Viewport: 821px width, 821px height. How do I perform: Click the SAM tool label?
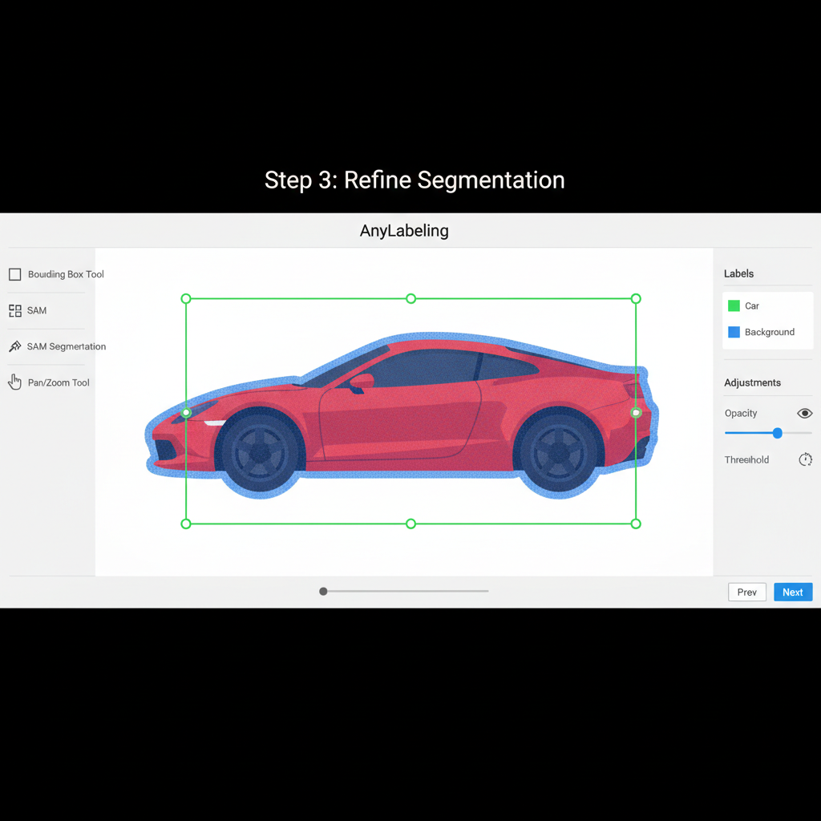coord(37,310)
